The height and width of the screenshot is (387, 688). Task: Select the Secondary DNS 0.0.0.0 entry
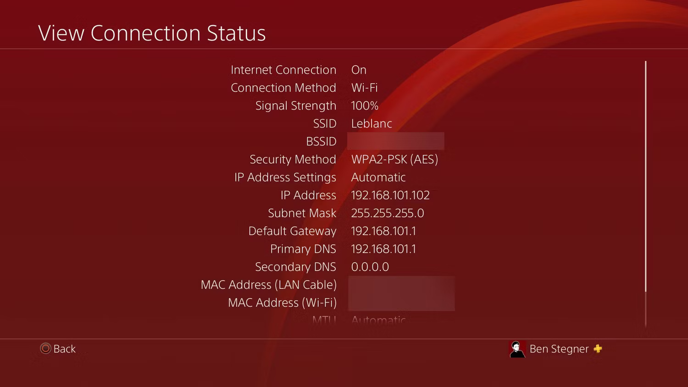coord(370,267)
